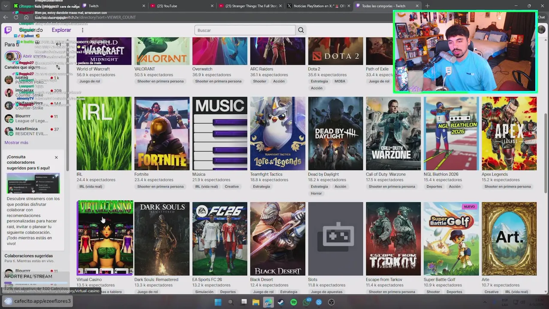This screenshot has width=549, height=309.
Task: Open File Explorer from taskbar
Action: 256,302
